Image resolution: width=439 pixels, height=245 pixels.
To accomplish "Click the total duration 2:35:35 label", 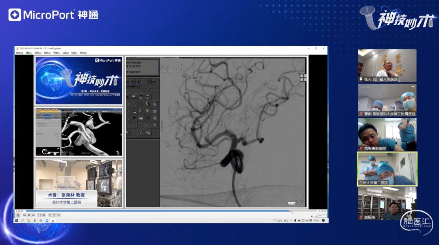I will tap(322, 211).
